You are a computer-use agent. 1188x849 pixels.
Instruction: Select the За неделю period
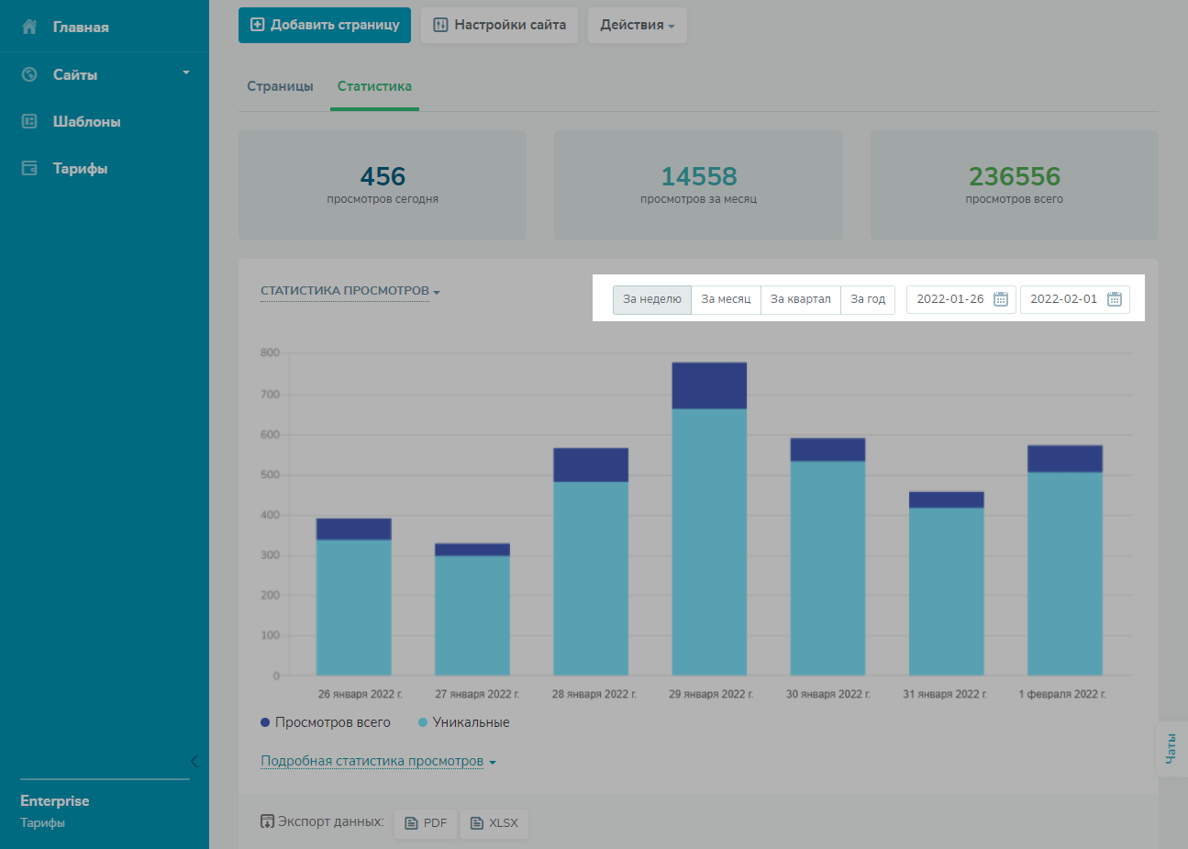point(652,299)
